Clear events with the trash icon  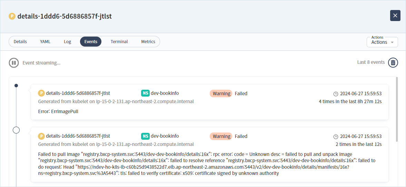[393, 63]
